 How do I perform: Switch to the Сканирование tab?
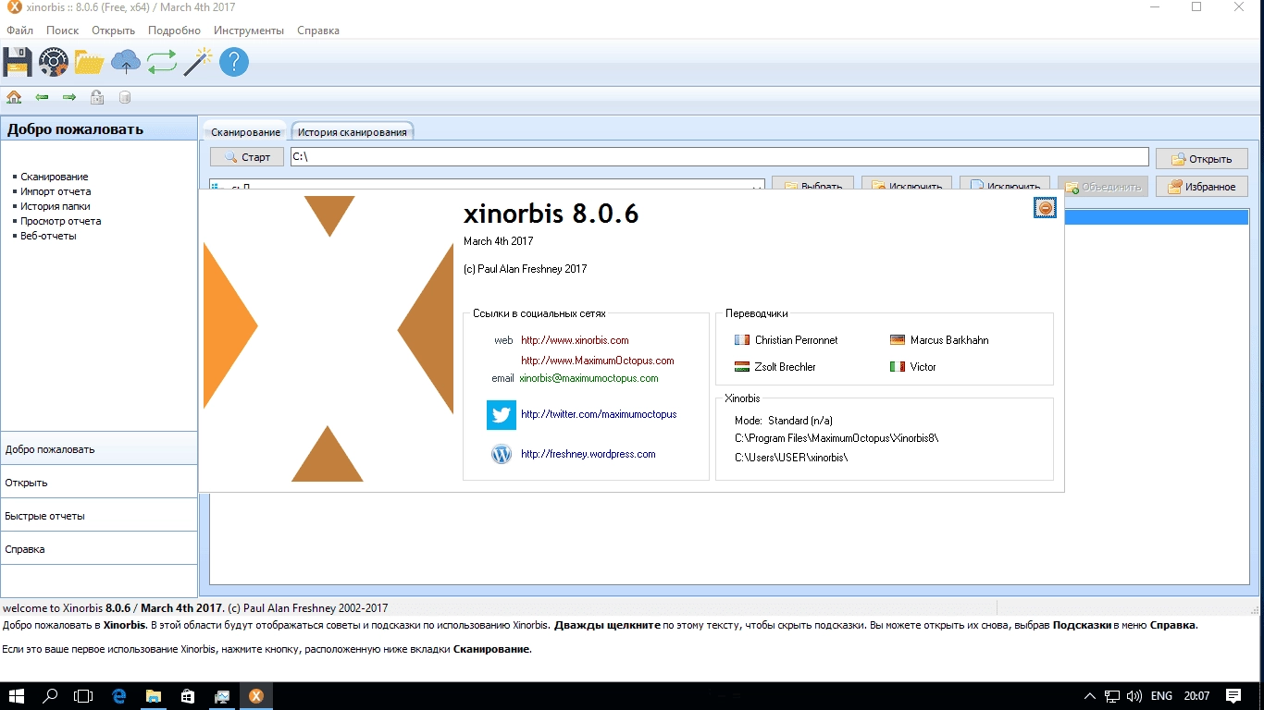245,132
